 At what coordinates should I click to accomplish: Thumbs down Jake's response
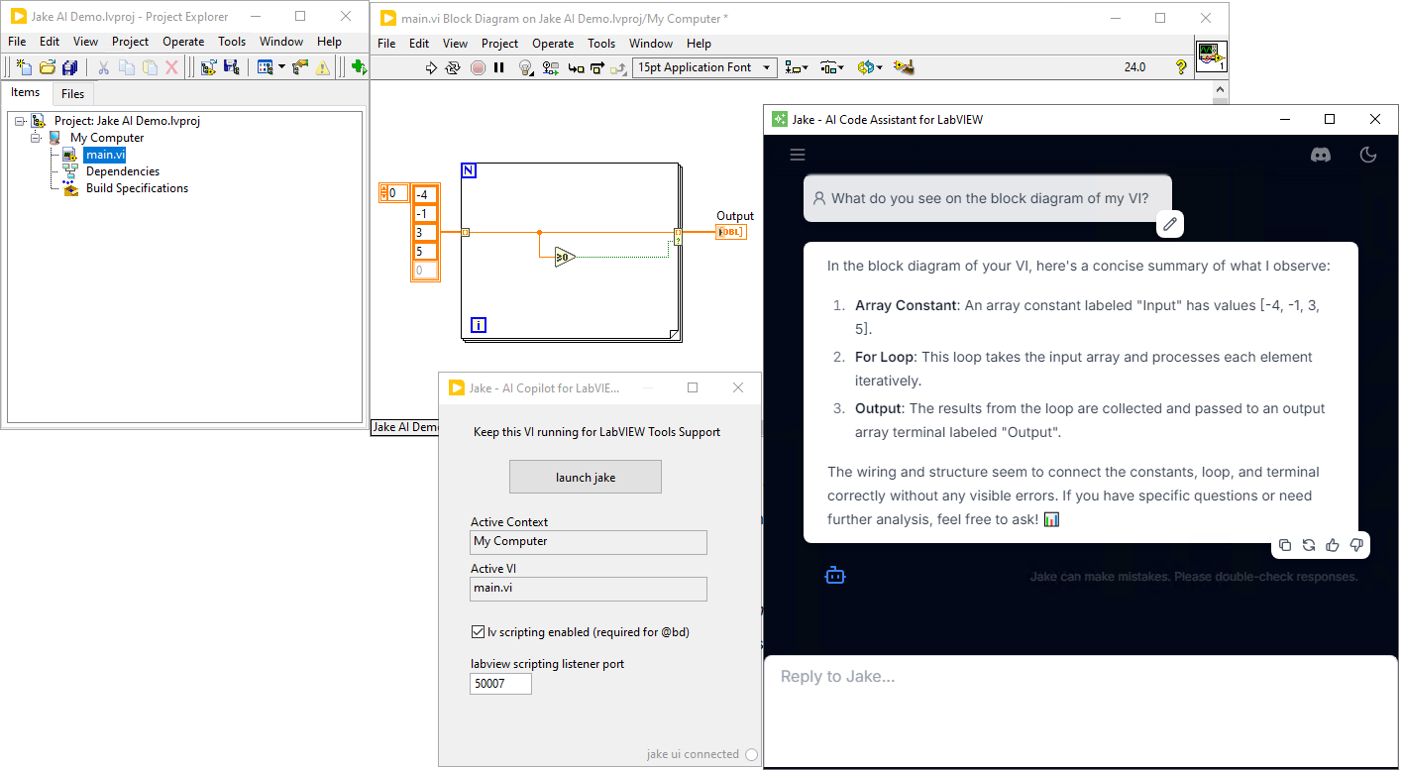tap(1356, 545)
